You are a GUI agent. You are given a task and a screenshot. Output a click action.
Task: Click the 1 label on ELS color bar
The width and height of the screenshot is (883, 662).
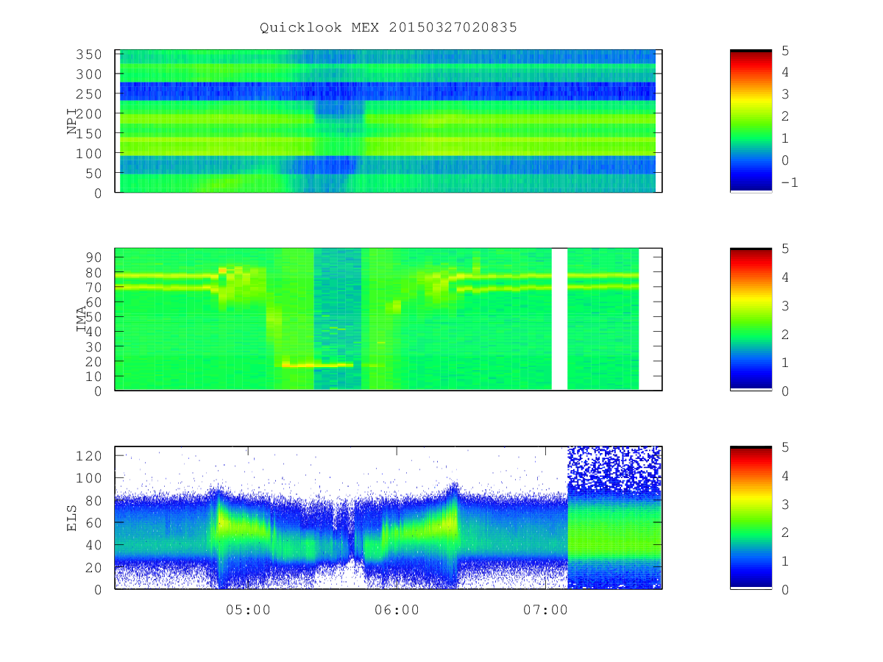pyautogui.click(x=785, y=560)
